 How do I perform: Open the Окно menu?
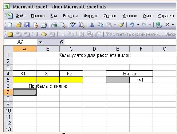[x=147, y=16]
